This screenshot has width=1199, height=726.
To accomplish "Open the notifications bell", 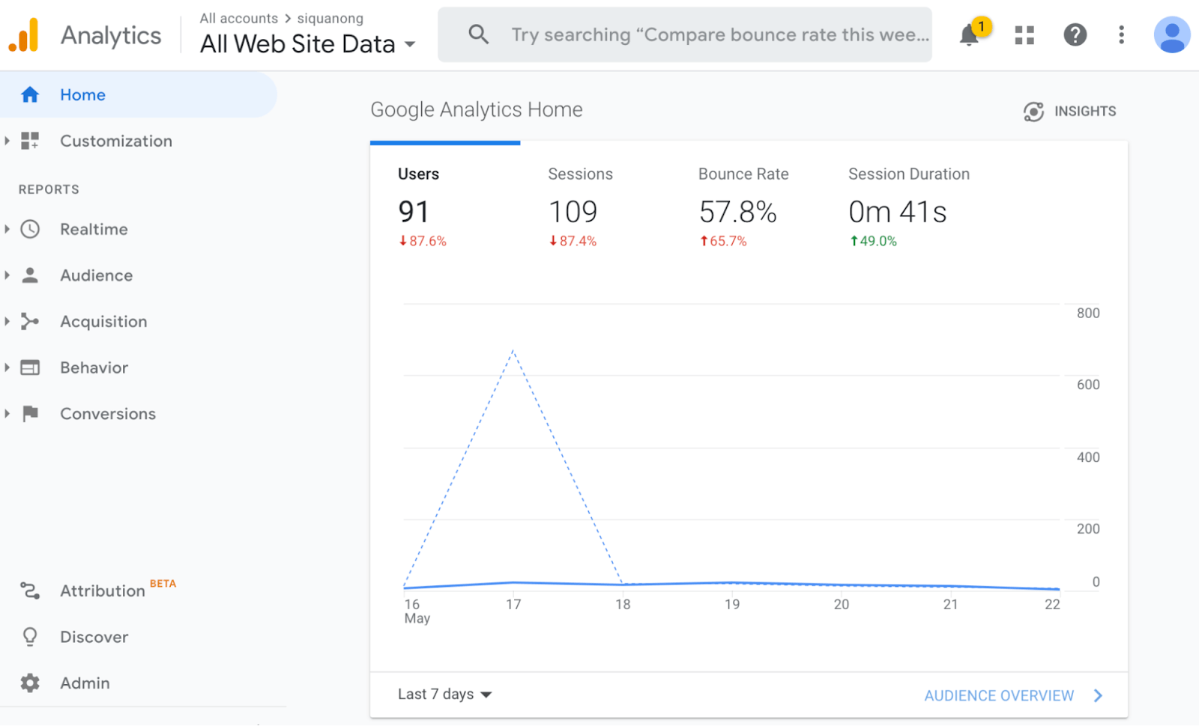I will click(x=970, y=34).
